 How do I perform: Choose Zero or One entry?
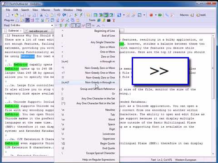tap(87, 57)
